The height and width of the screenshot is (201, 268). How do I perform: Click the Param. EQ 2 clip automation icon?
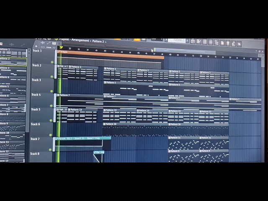click(x=57, y=139)
